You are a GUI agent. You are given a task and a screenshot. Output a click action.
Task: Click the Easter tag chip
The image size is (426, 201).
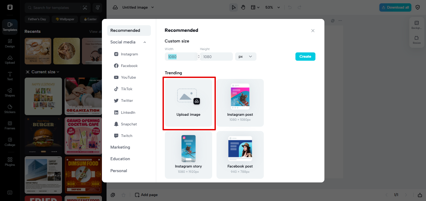pos(90,19)
